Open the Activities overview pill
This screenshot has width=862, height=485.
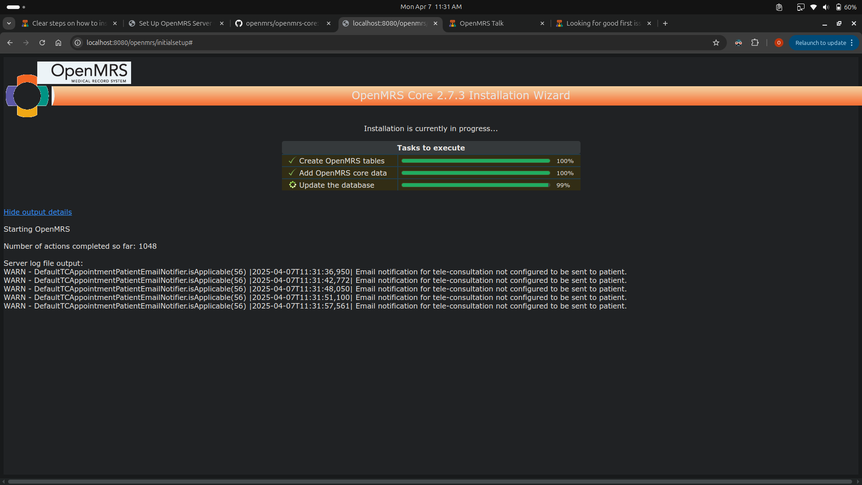click(x=16, y=7)
